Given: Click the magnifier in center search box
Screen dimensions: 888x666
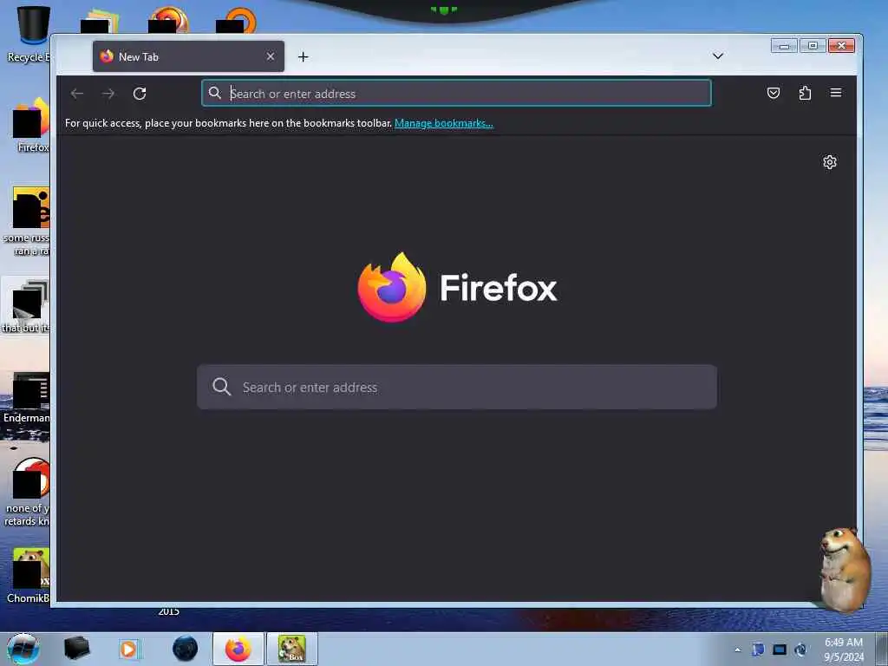Looking at the screenshot, I should click(x=221, y=387).
